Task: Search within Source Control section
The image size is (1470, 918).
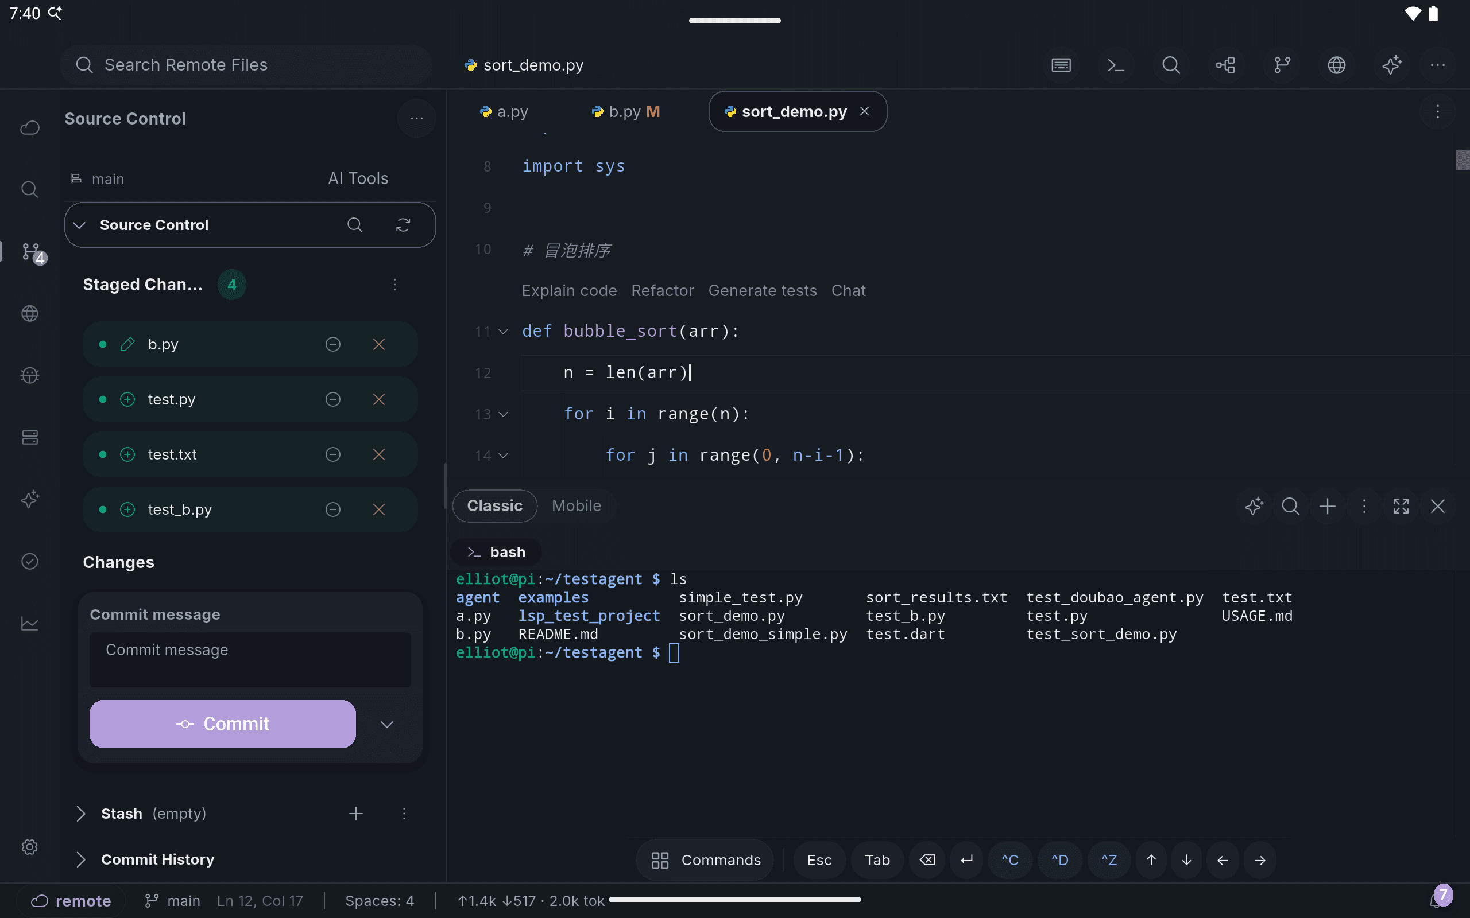Action: click(355, 225)
